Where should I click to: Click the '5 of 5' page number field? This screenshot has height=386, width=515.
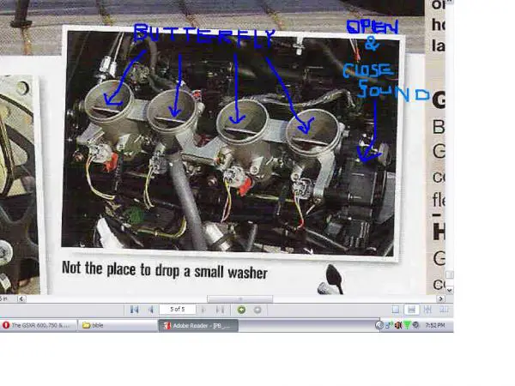pos(178,309)
